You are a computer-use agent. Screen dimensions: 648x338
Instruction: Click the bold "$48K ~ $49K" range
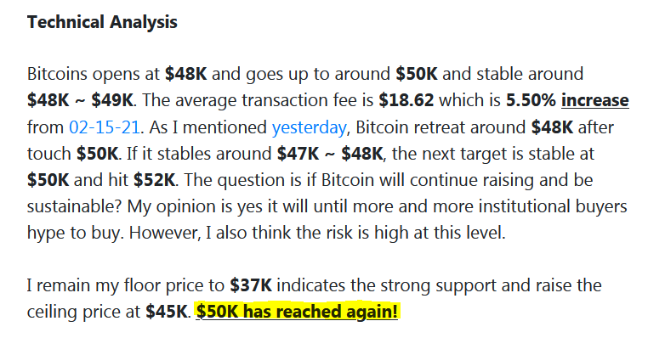(80, 100)
